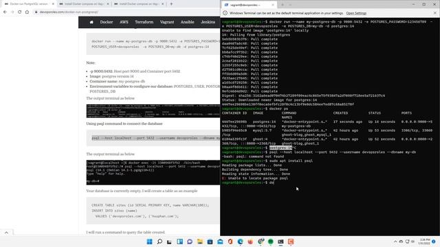The height and width of the screenshot is (247, 440).
Task: Click the psql connect command code block
Action: [153, 138]
